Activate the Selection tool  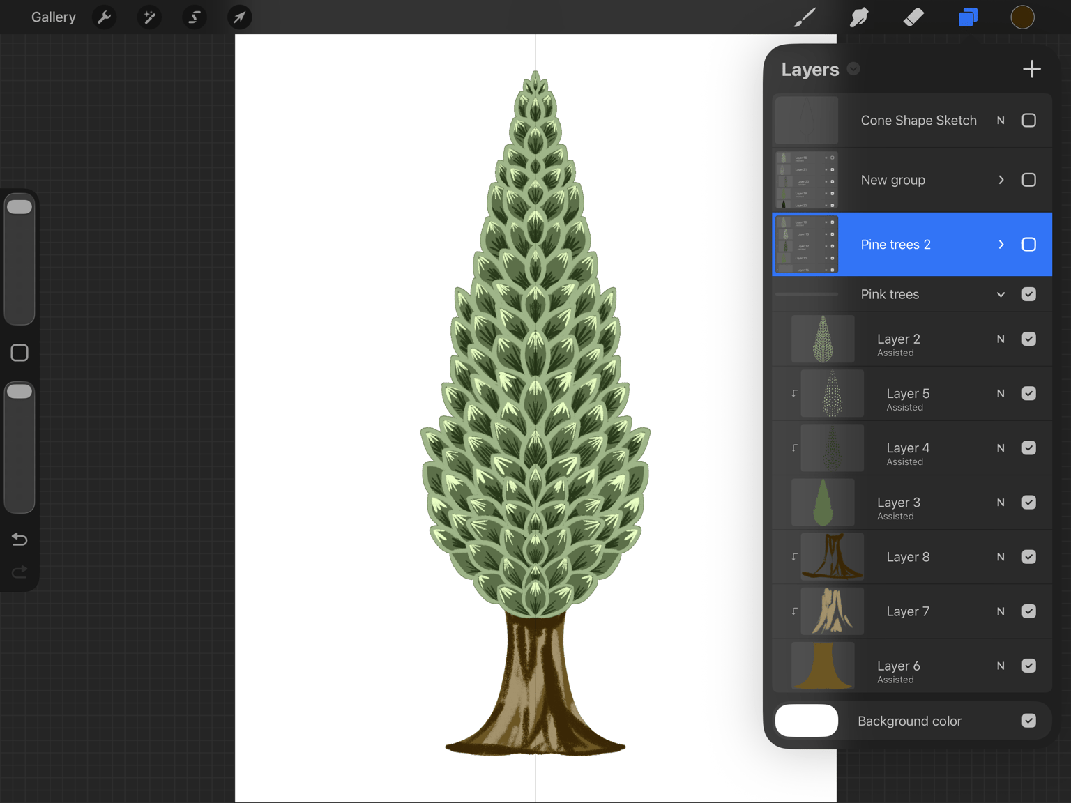click(195, 17)
